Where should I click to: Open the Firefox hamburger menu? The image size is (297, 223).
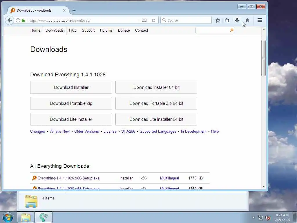[260, 20]
